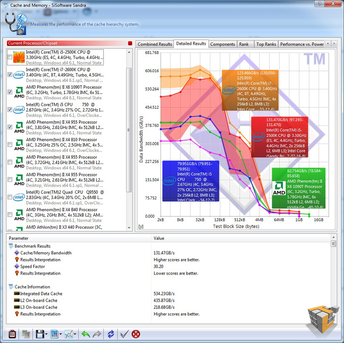
Task: Click the options sheet icon in bottom toolbar
Action: click(26, 334)
